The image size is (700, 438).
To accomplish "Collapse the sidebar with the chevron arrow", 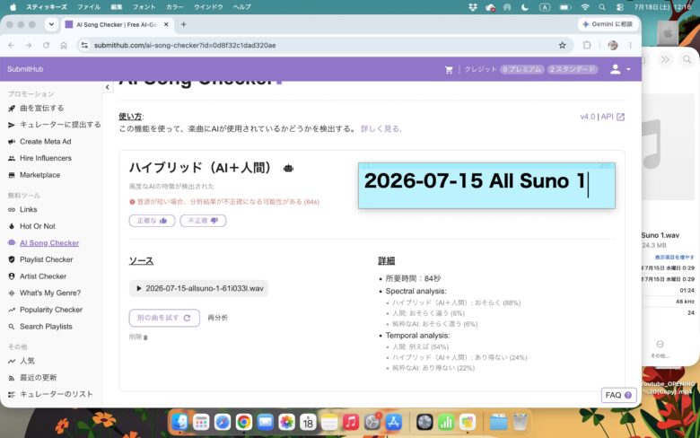I will pyautogui.click(x=107, y=87).
